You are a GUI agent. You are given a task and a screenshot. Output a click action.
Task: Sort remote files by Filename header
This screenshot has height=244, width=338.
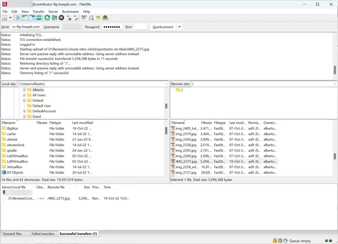[184, 123]
